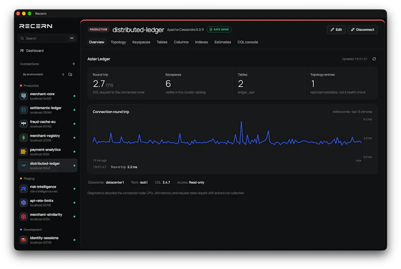The image size is (401, 269).
Task: Click the shield icon in the Safe Mode badge
Action: (211, 30)
